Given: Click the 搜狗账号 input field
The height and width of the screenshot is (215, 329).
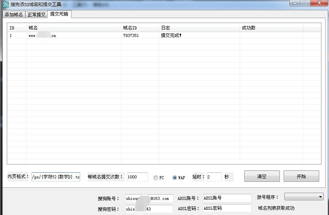Looking at the screenshot, I should pyautogui.click(x=149, y=198).
